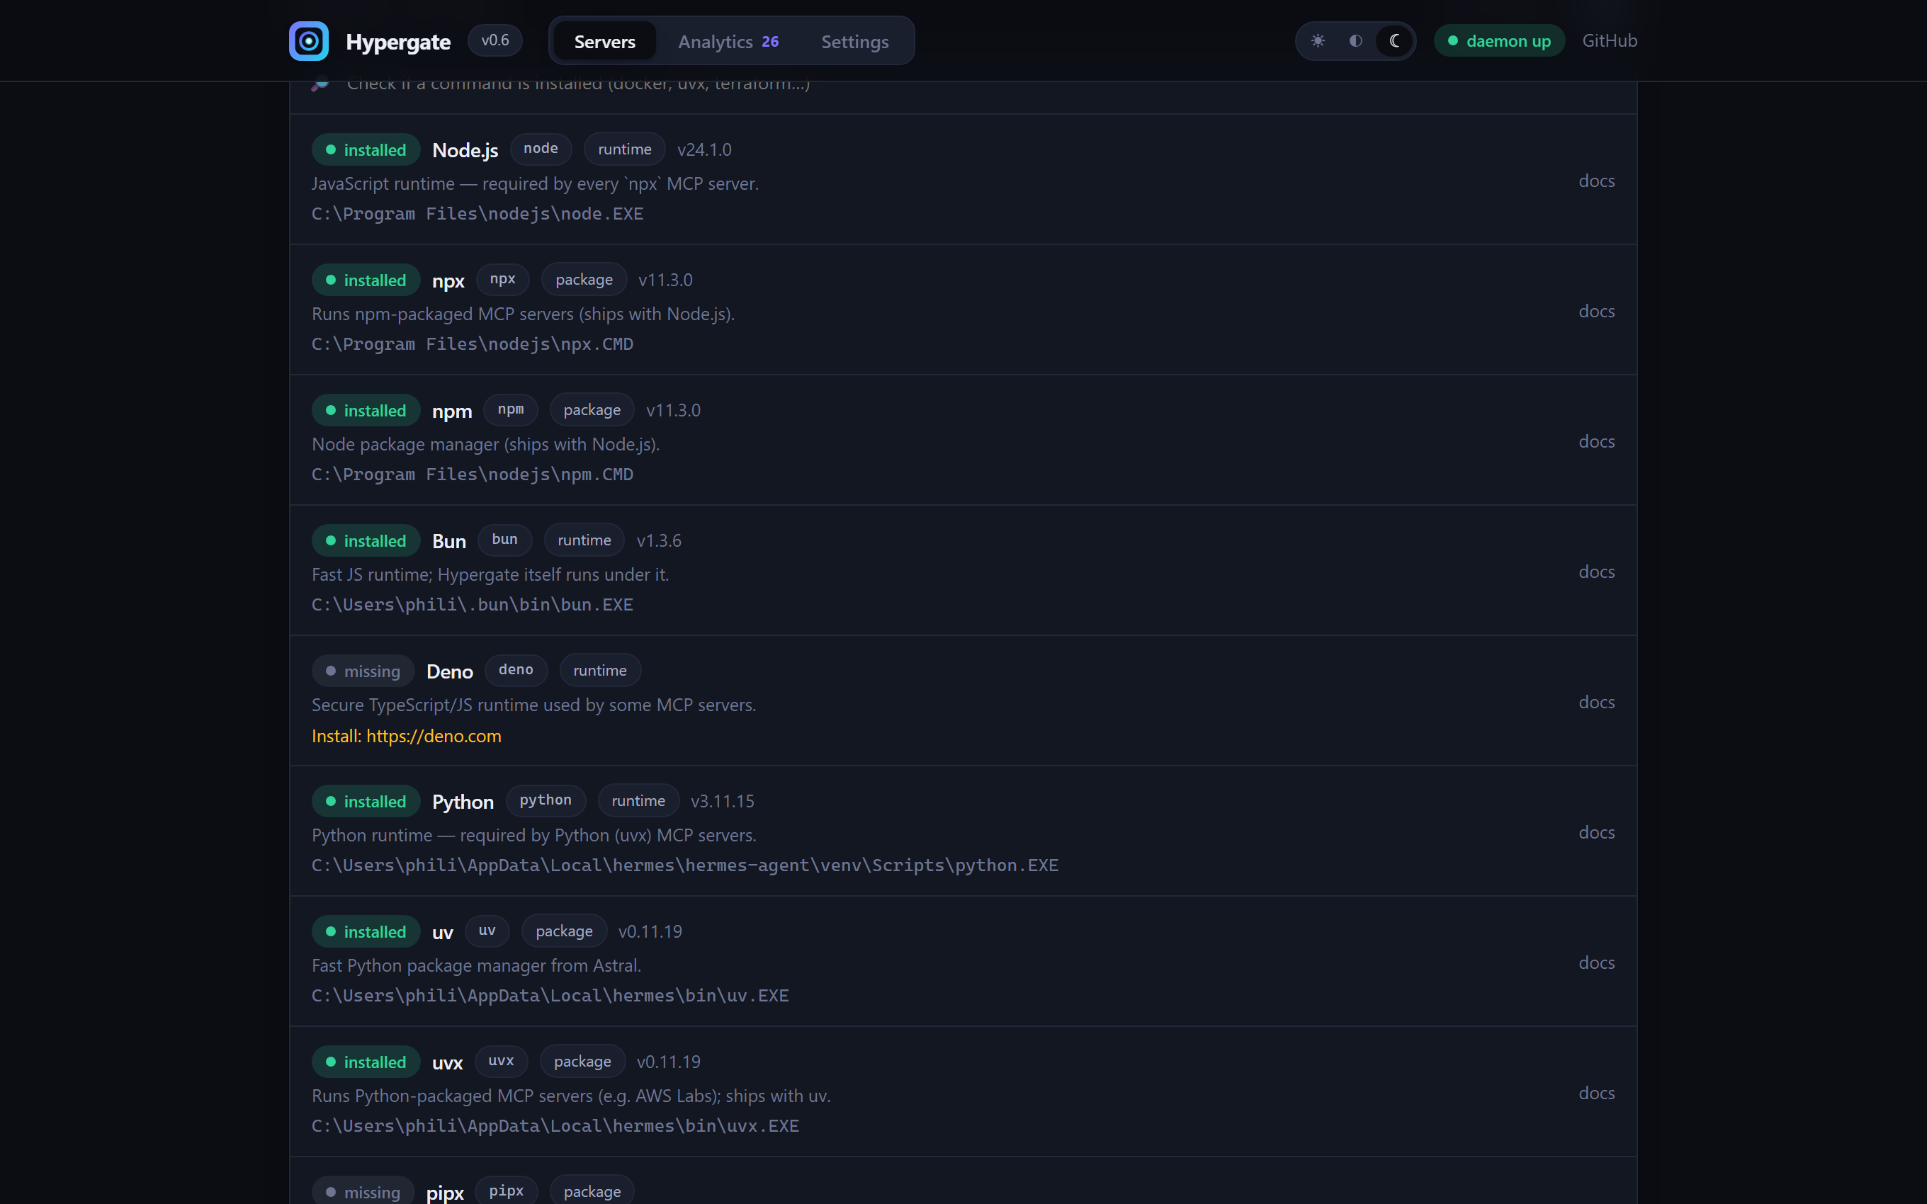Click the runtime tag on Bun row
Viewport: 1927px width, 1204px height.
[x=584, y=540]
